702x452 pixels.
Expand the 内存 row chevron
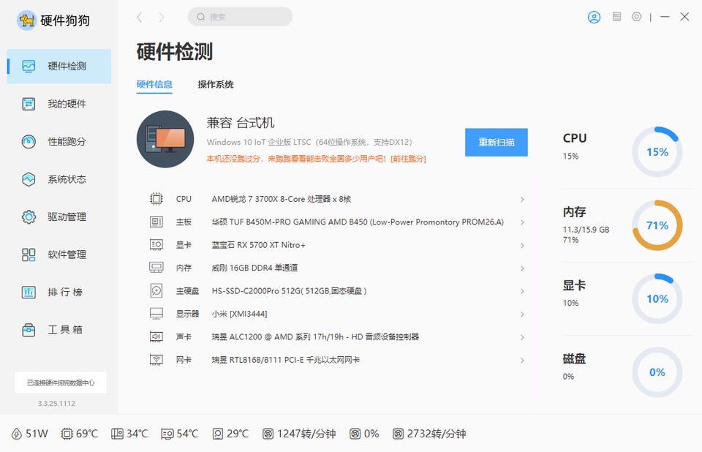click(522, 268)
